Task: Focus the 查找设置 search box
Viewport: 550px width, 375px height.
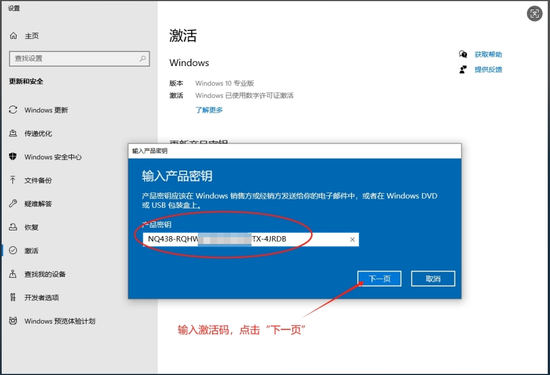Action: click(79, 59)
